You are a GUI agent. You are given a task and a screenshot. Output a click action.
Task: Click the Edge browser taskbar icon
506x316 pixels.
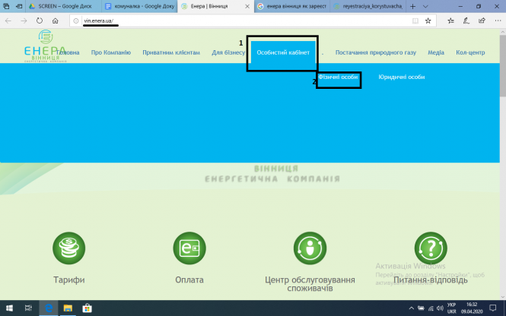(49, 308)
